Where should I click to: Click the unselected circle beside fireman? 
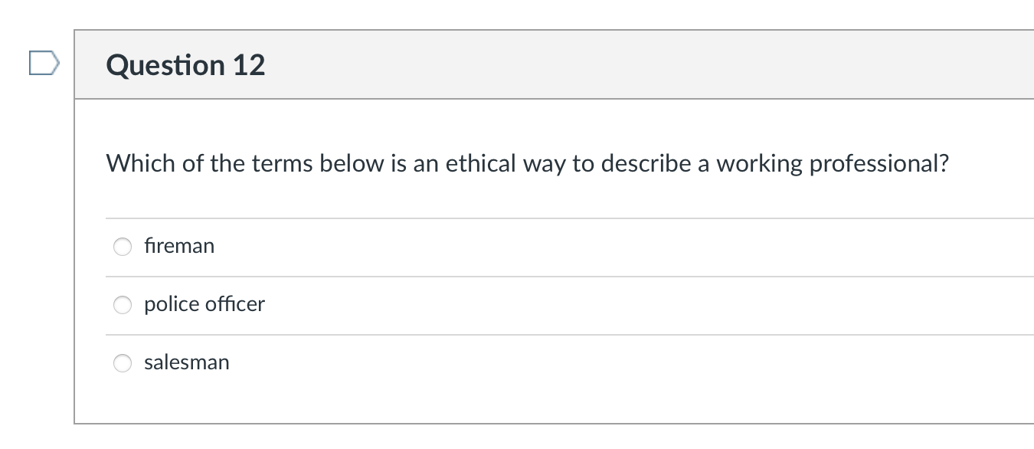123,246
